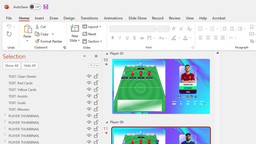Decrease font size
Viewport: 256px width, 144px height.
point(181,29)
